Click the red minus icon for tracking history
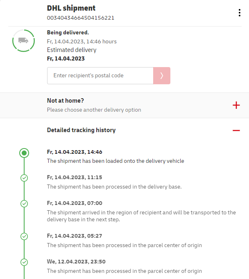249x279 pixels. coord(236,130)
